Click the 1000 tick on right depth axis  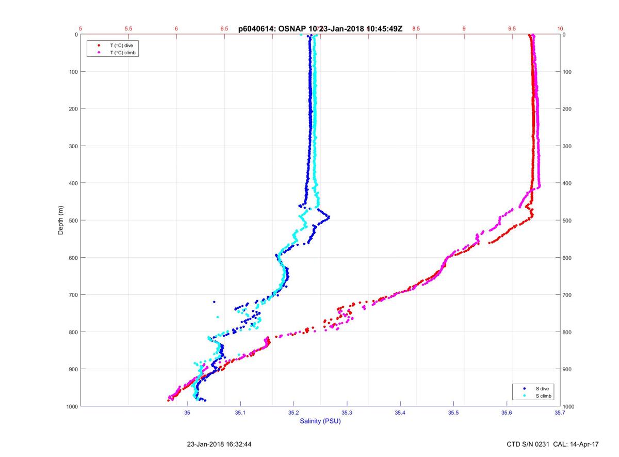coord(569,406)
